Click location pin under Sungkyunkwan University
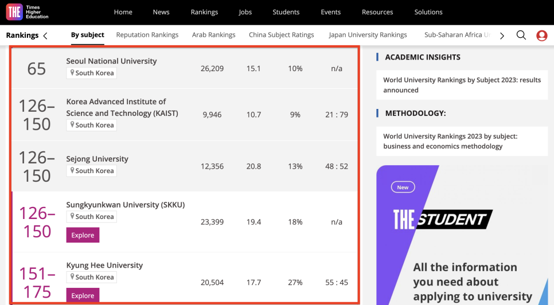Screen dimensions: 554x305 point(72,216)
